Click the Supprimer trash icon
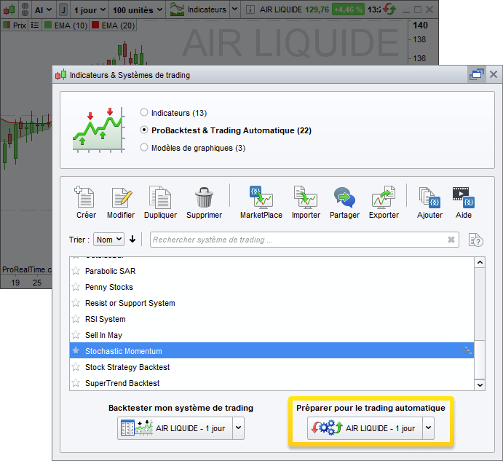Image resolution: width=503 pixels, height=461 pixels. point(204,197)
